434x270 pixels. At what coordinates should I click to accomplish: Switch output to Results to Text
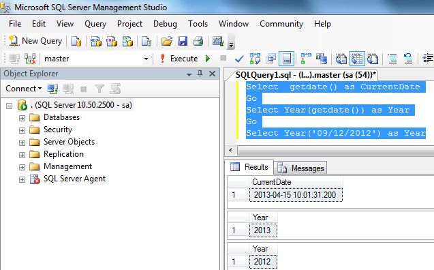click(x=341, y=59)
